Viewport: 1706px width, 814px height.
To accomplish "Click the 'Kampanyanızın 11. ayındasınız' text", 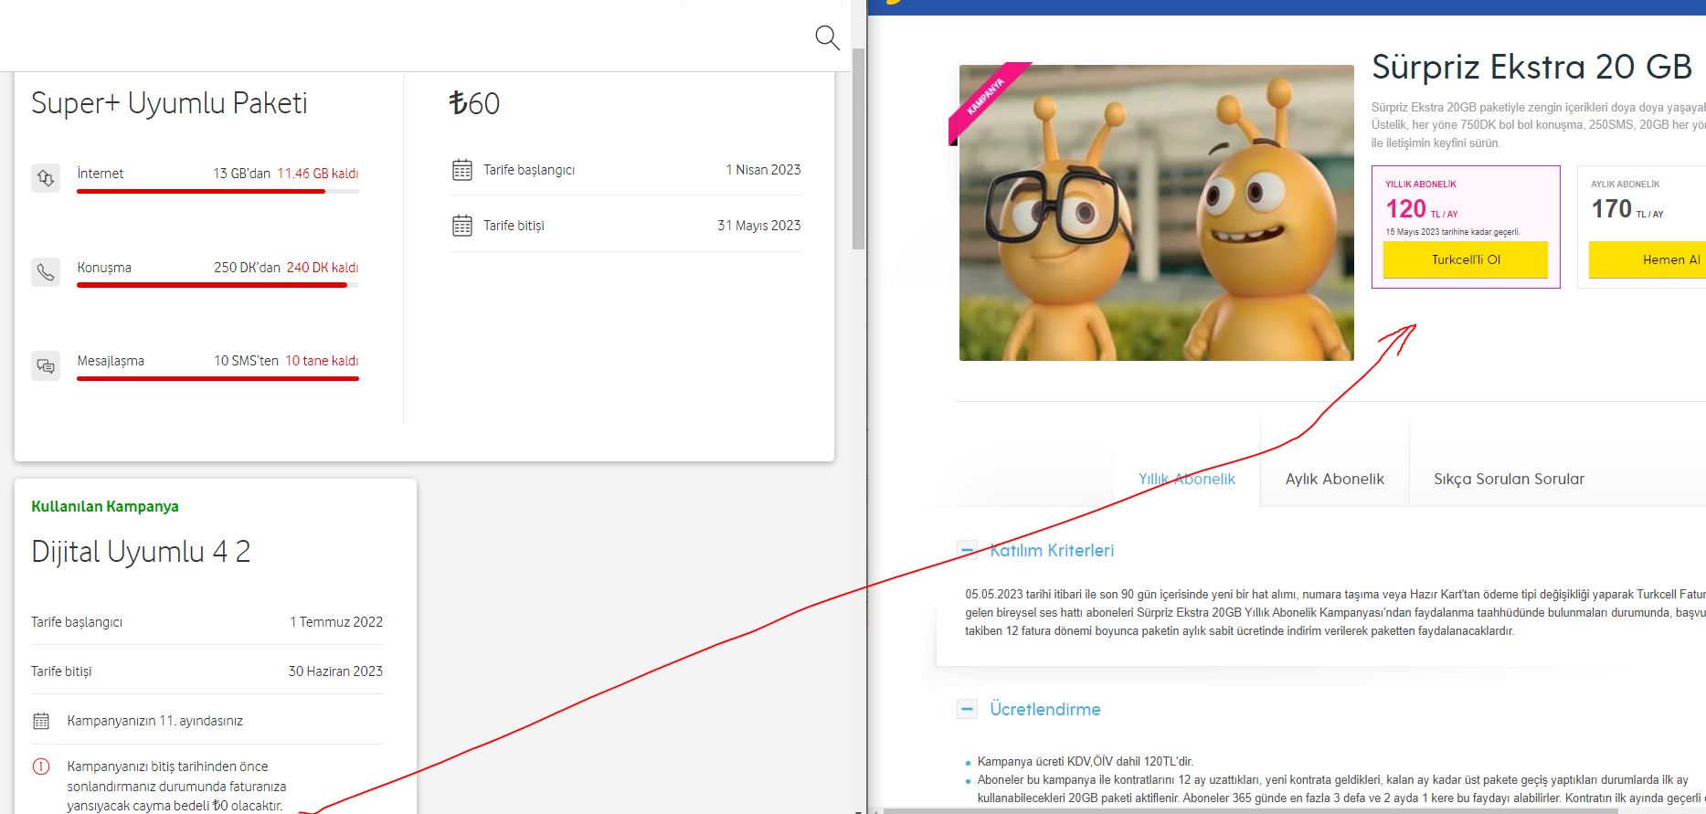I will (155, 721).
